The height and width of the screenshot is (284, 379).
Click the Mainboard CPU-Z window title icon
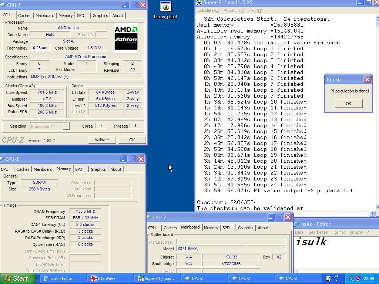coord(149,217)
